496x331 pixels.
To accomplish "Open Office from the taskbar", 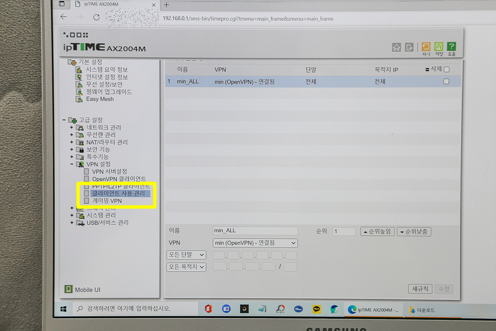I will coord(208,309).
